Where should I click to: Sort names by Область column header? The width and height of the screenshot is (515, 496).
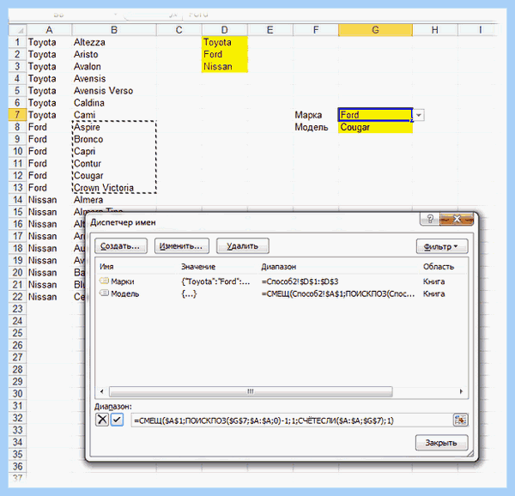point(439,267)
